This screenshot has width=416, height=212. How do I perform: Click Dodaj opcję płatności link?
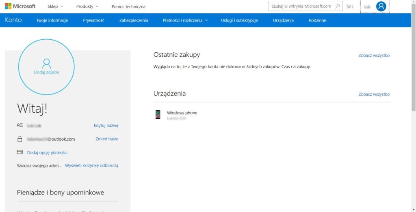coord(47,152)
